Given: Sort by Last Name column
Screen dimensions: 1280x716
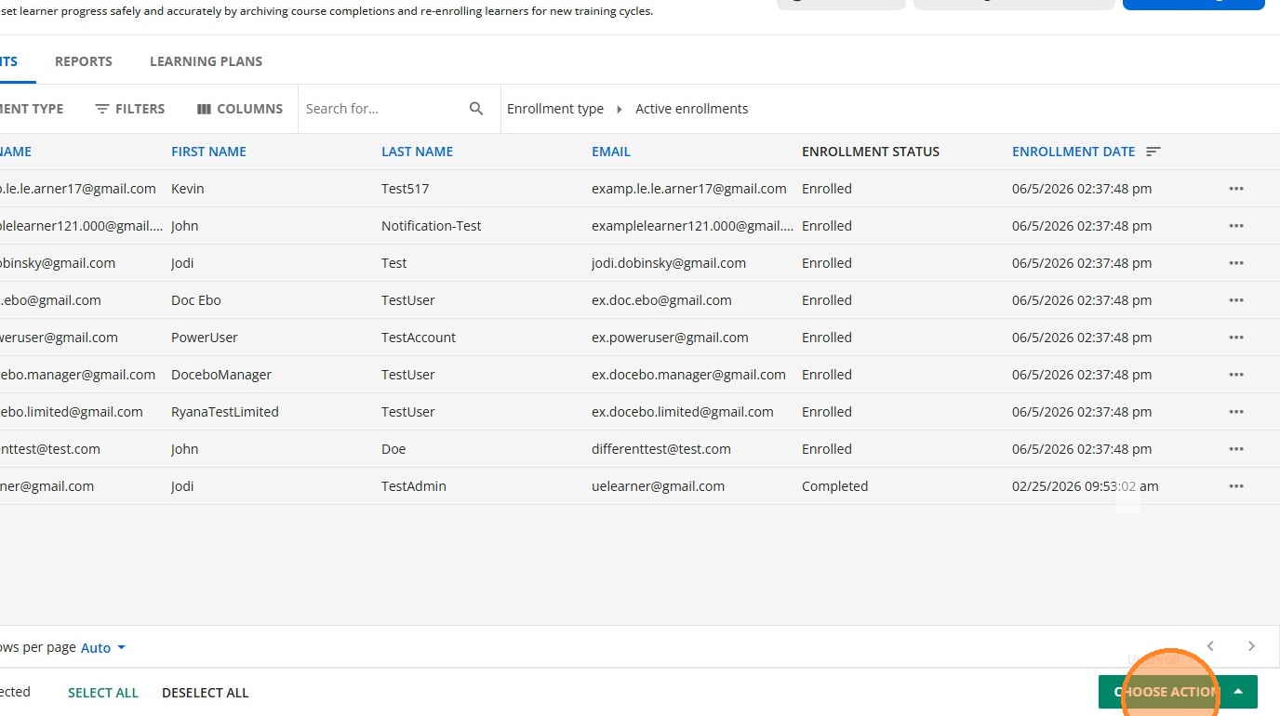Looking at the screenshot, I should pos(417,152).
